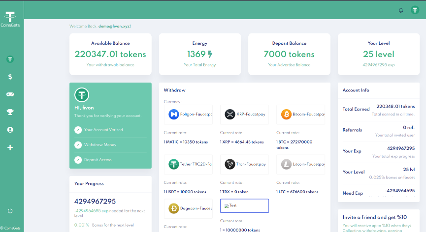
Task: Select XRP-Faucetpay withdrawal currency
Action: pyautogui.click(x=244, y=115)
